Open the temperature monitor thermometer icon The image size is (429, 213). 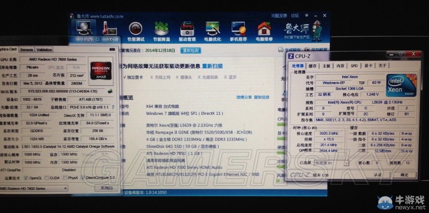(110, 29)
